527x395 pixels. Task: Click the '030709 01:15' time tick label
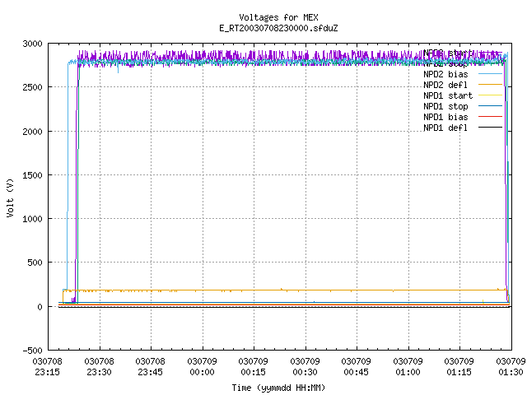pyautogui.click(x=459, y=366)
